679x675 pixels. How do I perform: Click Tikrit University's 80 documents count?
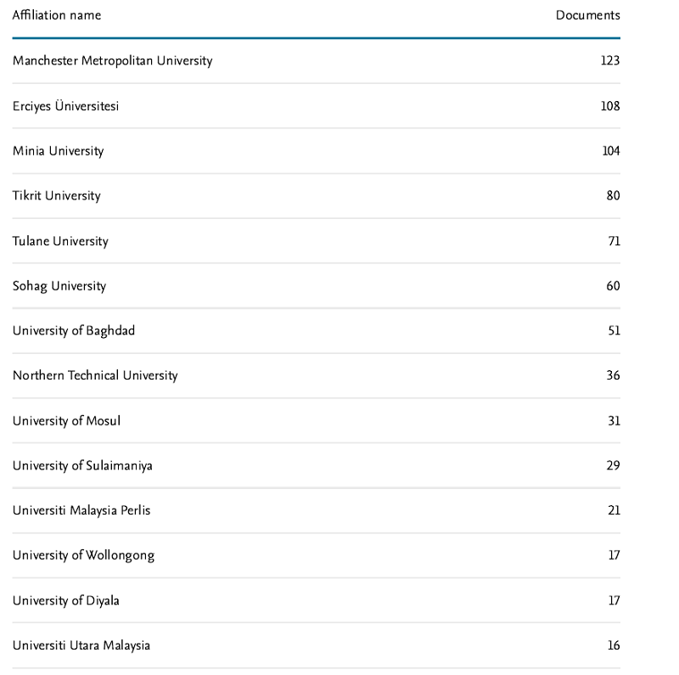(x=613, y=196)
